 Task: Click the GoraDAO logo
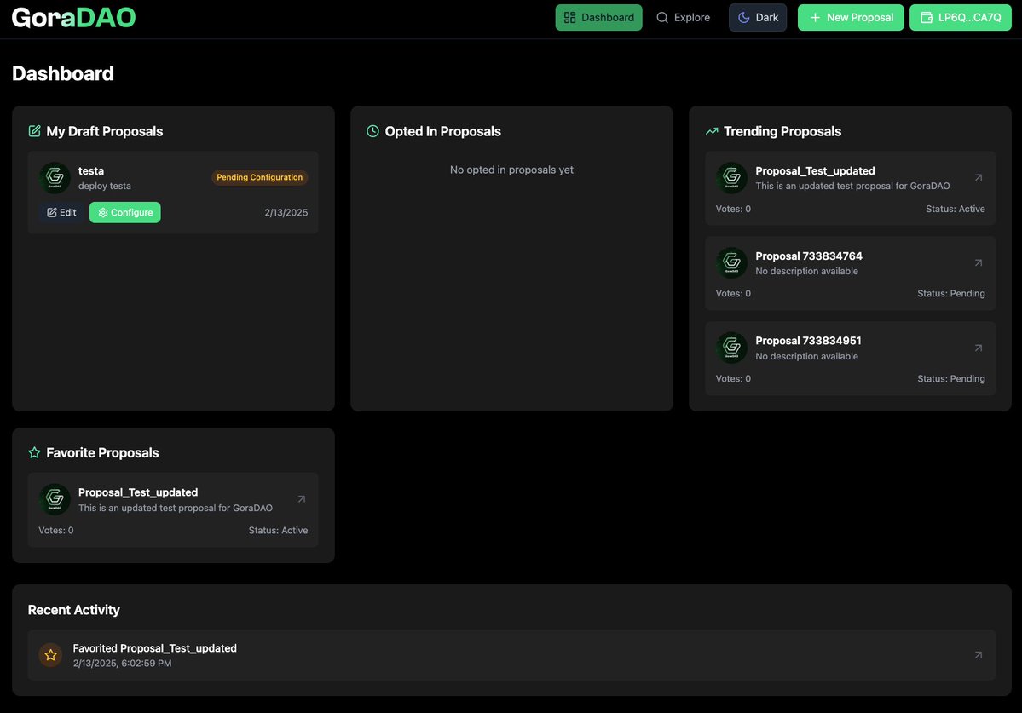coord(73,18)
